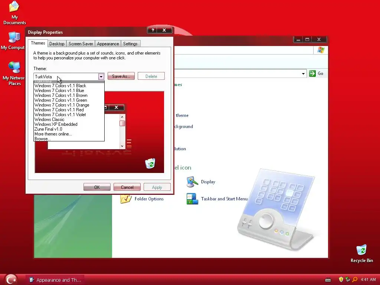Image resolution: width=380 pixels, height=285 pixels.
Task: Choose the Windows Classic theme
Action: (x=69, y=119)
